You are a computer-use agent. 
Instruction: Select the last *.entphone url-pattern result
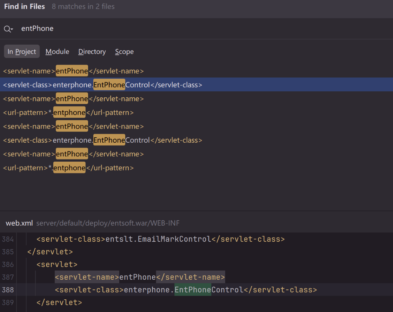(x=68, y=168)
